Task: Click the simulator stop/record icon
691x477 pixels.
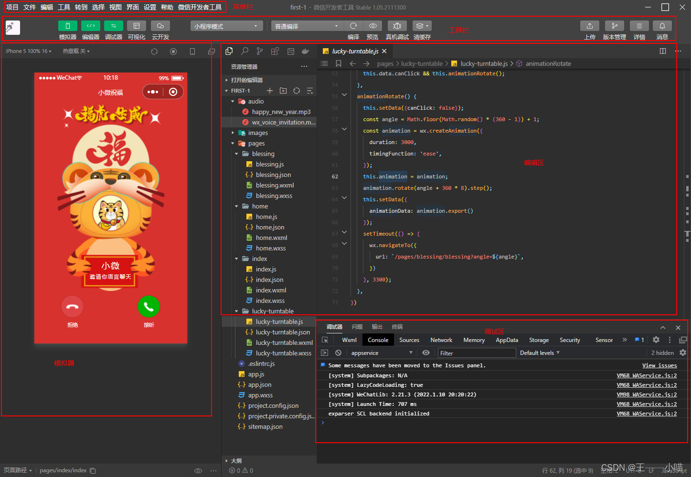Action: 173,52
